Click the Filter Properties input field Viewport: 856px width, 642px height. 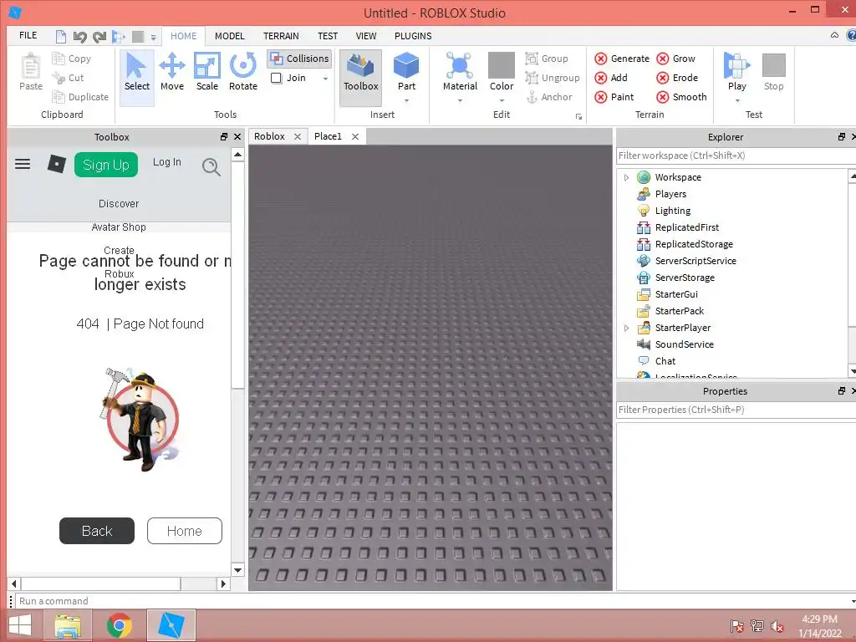[x=736, y=410]
